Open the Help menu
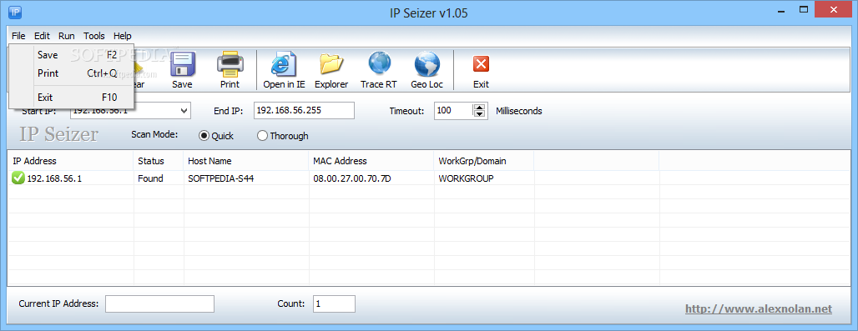 click(x=123, y=36)
